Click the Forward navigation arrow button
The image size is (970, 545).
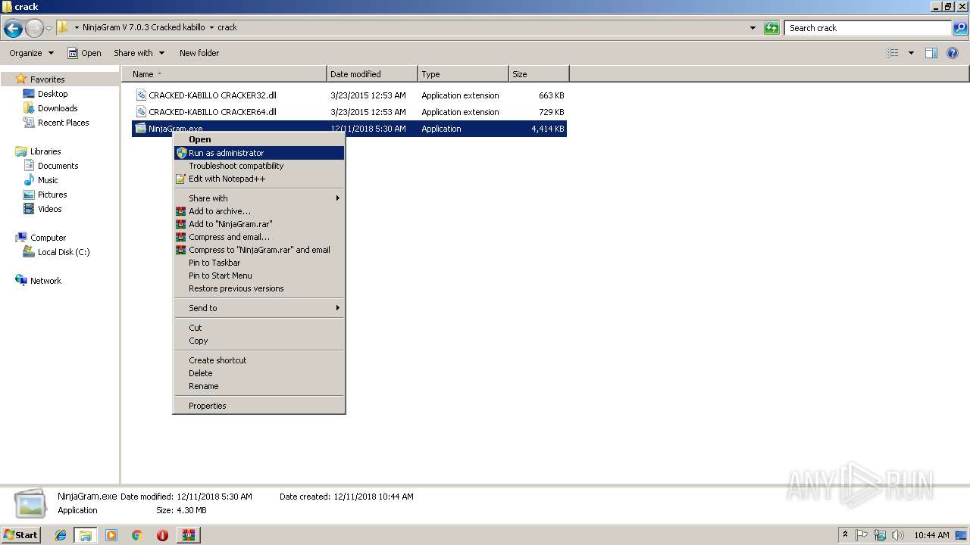pos(34,29)
